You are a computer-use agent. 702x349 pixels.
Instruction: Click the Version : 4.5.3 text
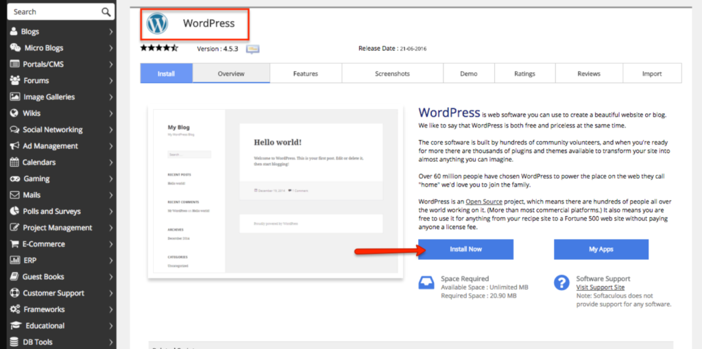[x=217, y=49]
